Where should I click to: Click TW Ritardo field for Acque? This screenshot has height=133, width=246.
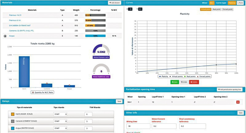(89, 128)
